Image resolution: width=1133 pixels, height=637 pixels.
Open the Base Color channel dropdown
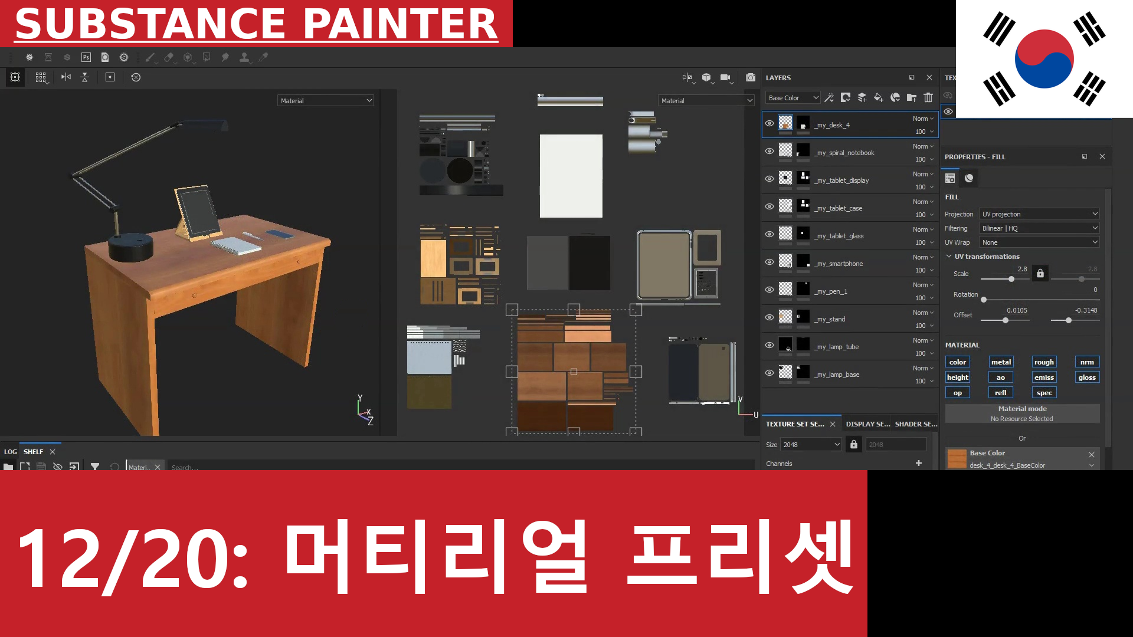[x=793, y=98]
